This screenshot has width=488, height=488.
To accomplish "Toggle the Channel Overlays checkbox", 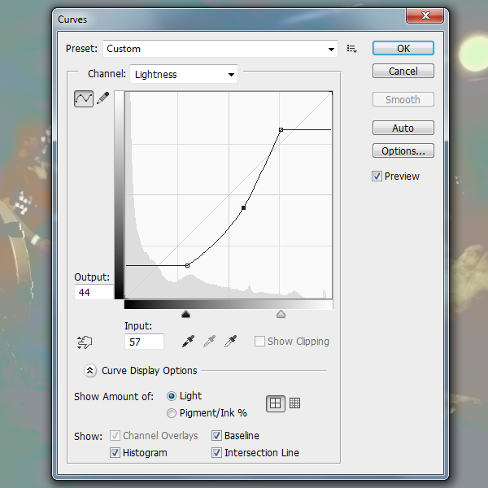I will [115, 435].
